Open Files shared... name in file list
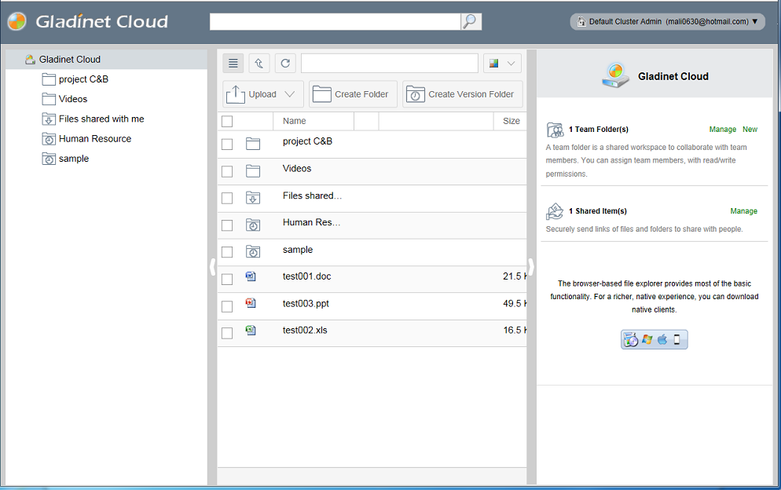The image size is (781, 490). tap(312, 196)
